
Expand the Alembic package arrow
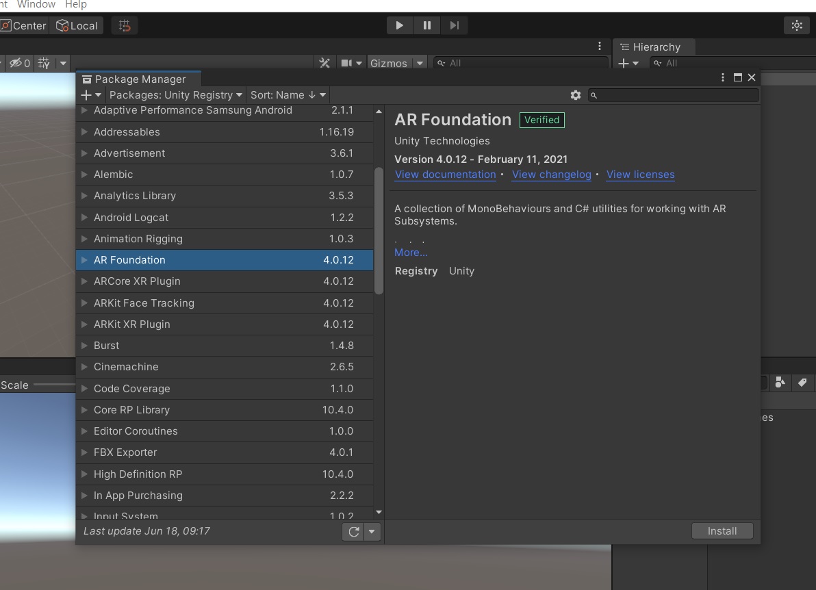(x=84, y=175)
